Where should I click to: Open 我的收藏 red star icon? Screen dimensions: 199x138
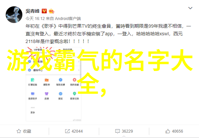click(74, 80)
